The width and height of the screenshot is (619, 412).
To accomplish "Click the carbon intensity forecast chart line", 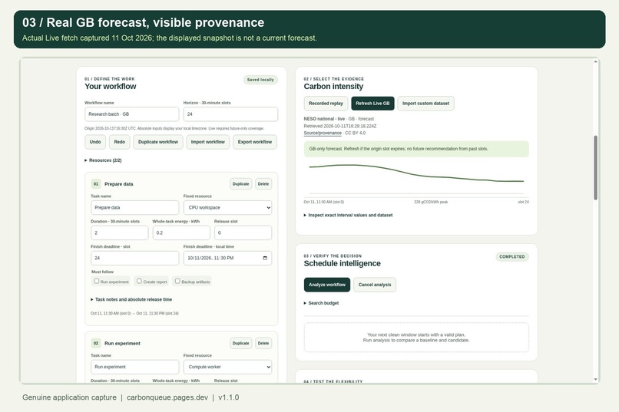I will (416, 173).
